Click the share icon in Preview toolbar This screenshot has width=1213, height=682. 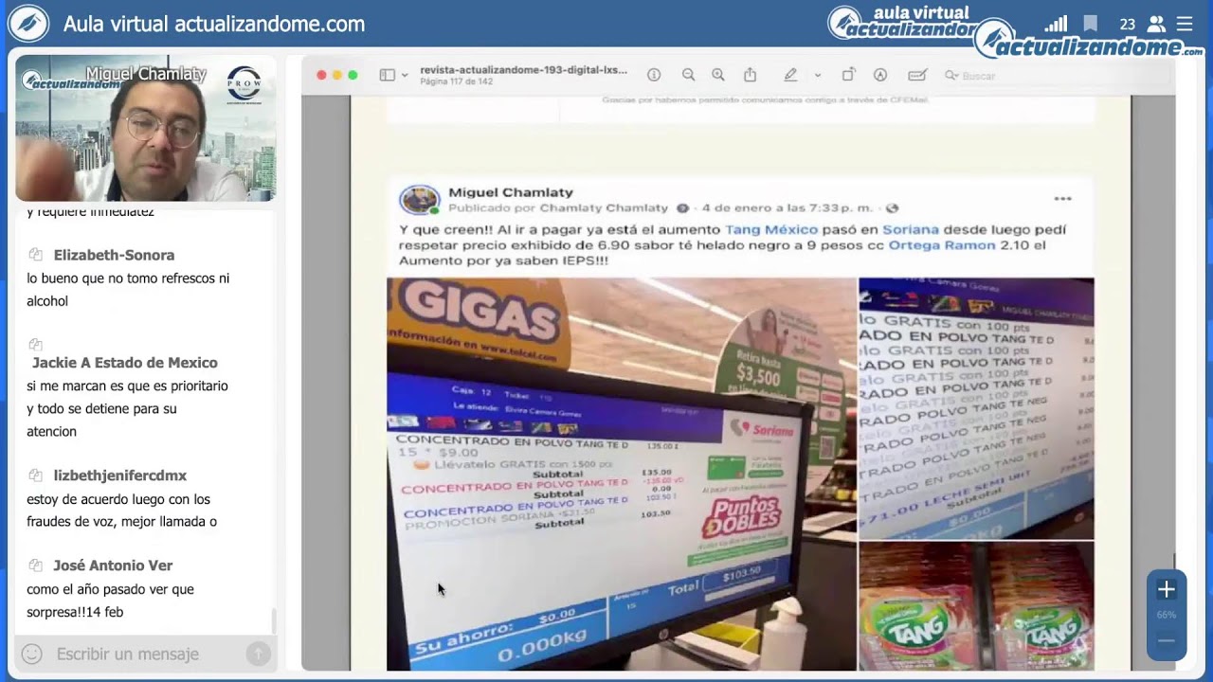751,75
